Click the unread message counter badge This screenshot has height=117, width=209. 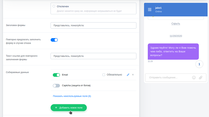coord(199,64)
